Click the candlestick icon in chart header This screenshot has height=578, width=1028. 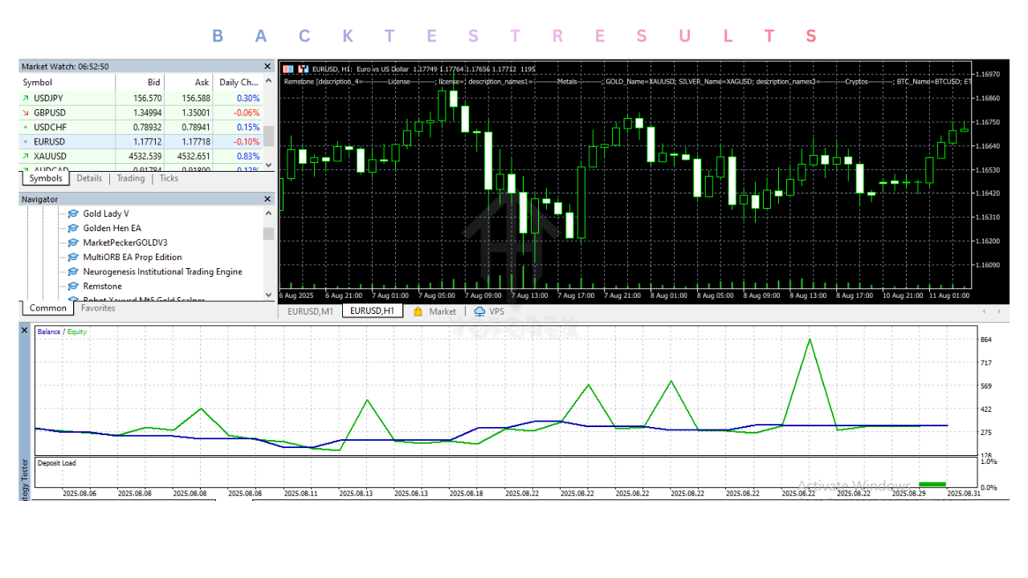tap(302, 69)
